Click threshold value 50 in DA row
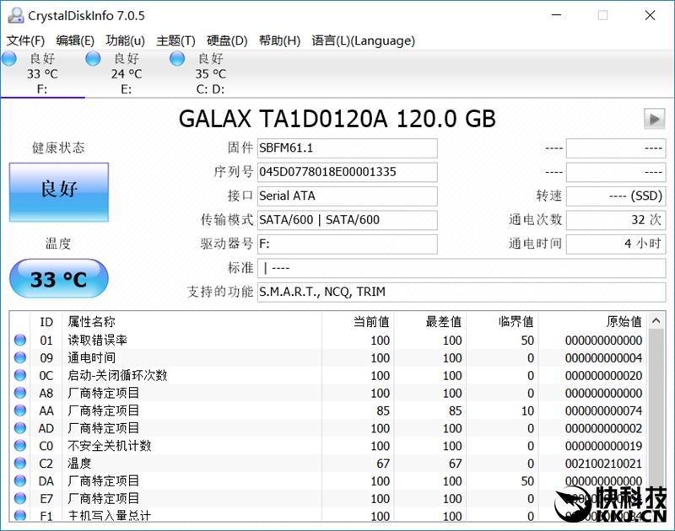The width and height of the screenshot is (675, 531). [527, 481]
